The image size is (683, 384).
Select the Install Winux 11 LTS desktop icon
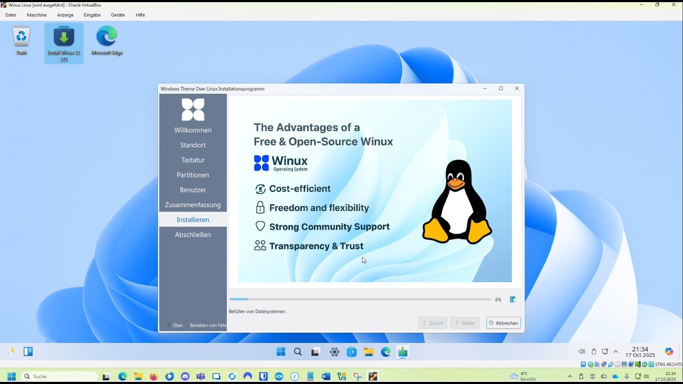click(x=64, y=43)
